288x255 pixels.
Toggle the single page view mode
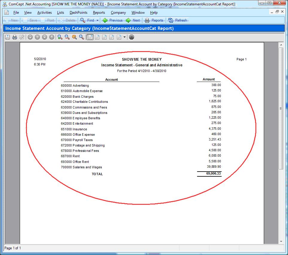click(x=90, y=37)
